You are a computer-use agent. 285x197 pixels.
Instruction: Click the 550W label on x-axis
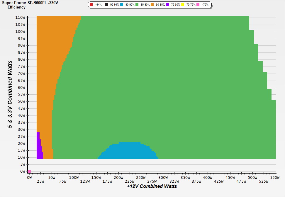(274, 178)
